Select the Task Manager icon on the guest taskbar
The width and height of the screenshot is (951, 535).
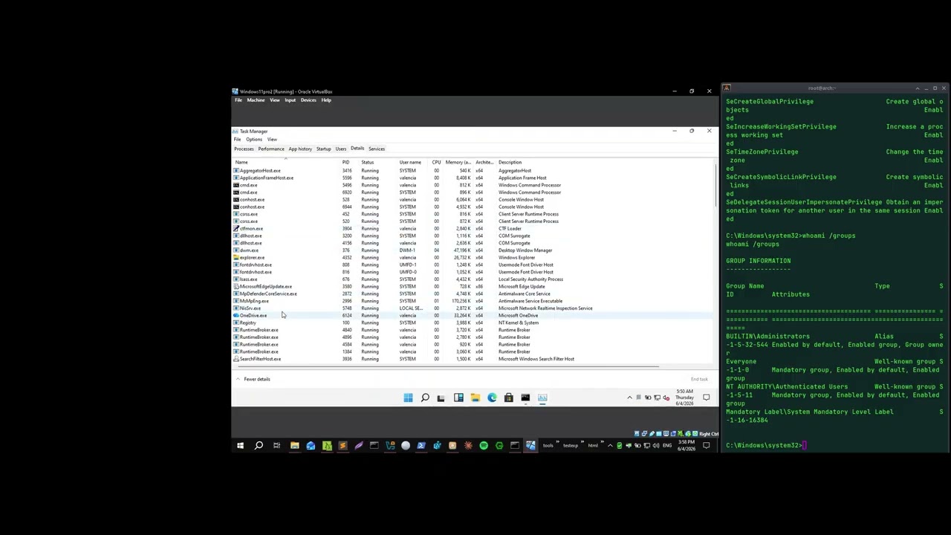click(x=542, y=398)
